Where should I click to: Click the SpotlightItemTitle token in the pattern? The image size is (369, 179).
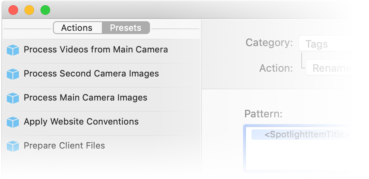coord(307,135)
